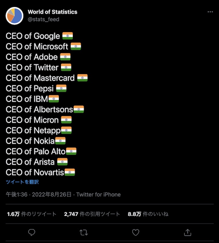Click the World of Statistics display name
Image resolution: width=219 pixels, height=243 pixels.
pos(52,12)
